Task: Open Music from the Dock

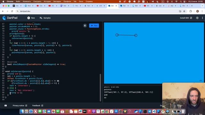Action: 89,111
